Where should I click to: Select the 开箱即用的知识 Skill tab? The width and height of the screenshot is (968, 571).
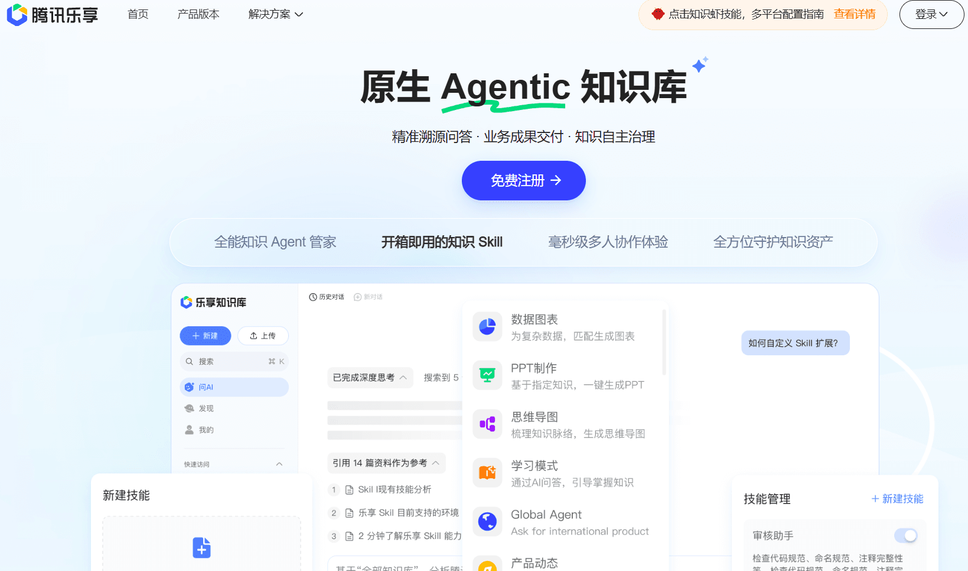(x=442, y=242)
